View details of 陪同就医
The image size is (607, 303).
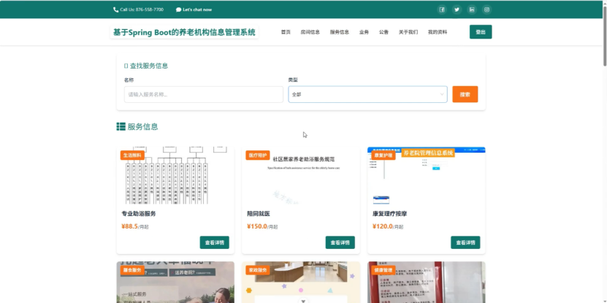340,242
